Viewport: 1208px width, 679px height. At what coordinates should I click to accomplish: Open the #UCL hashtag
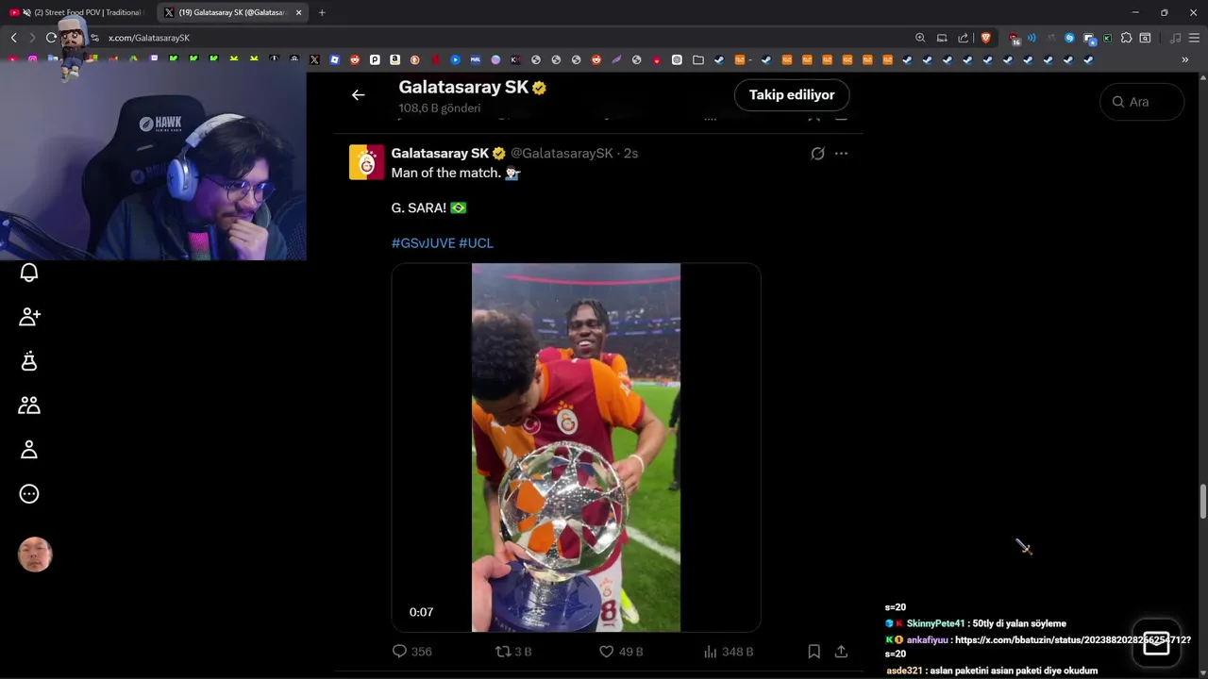(476, 243)
